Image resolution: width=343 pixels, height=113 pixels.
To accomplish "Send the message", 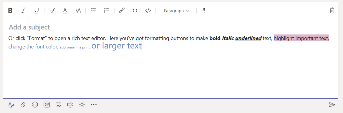I will 332,105.
